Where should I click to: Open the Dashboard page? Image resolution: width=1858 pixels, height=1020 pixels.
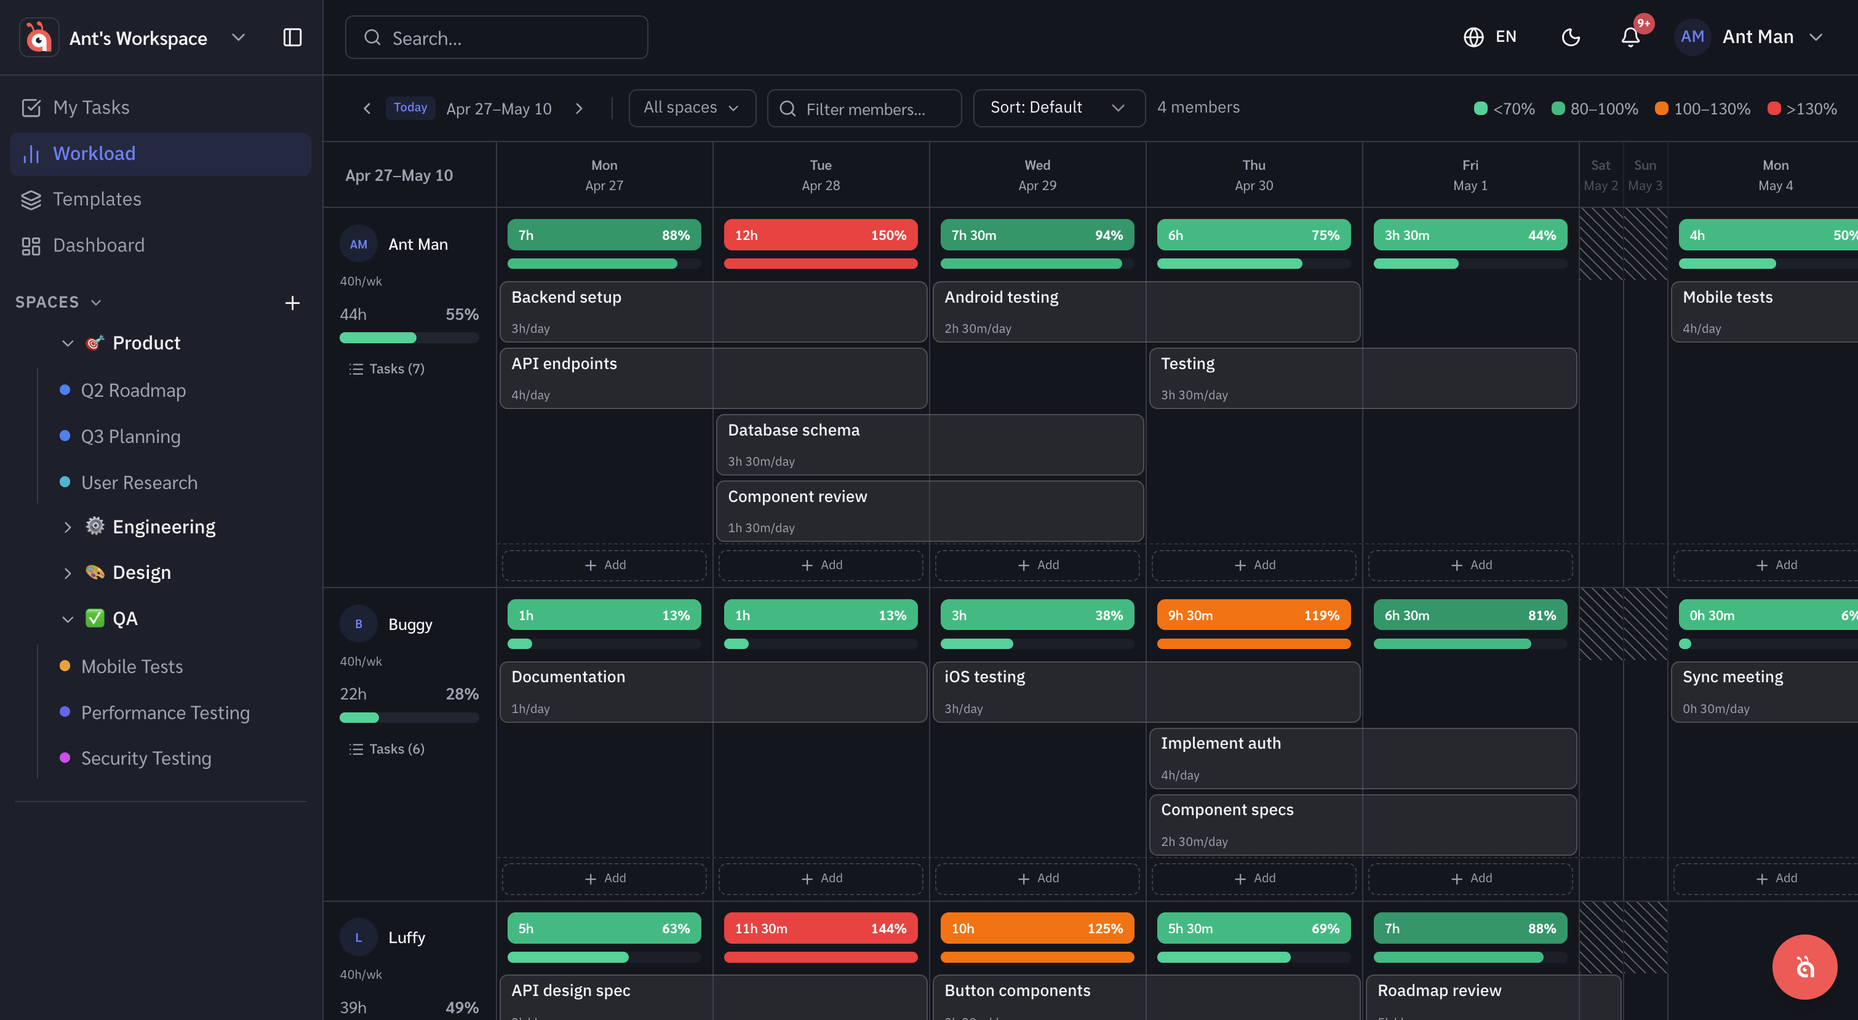tap(161, 245)
